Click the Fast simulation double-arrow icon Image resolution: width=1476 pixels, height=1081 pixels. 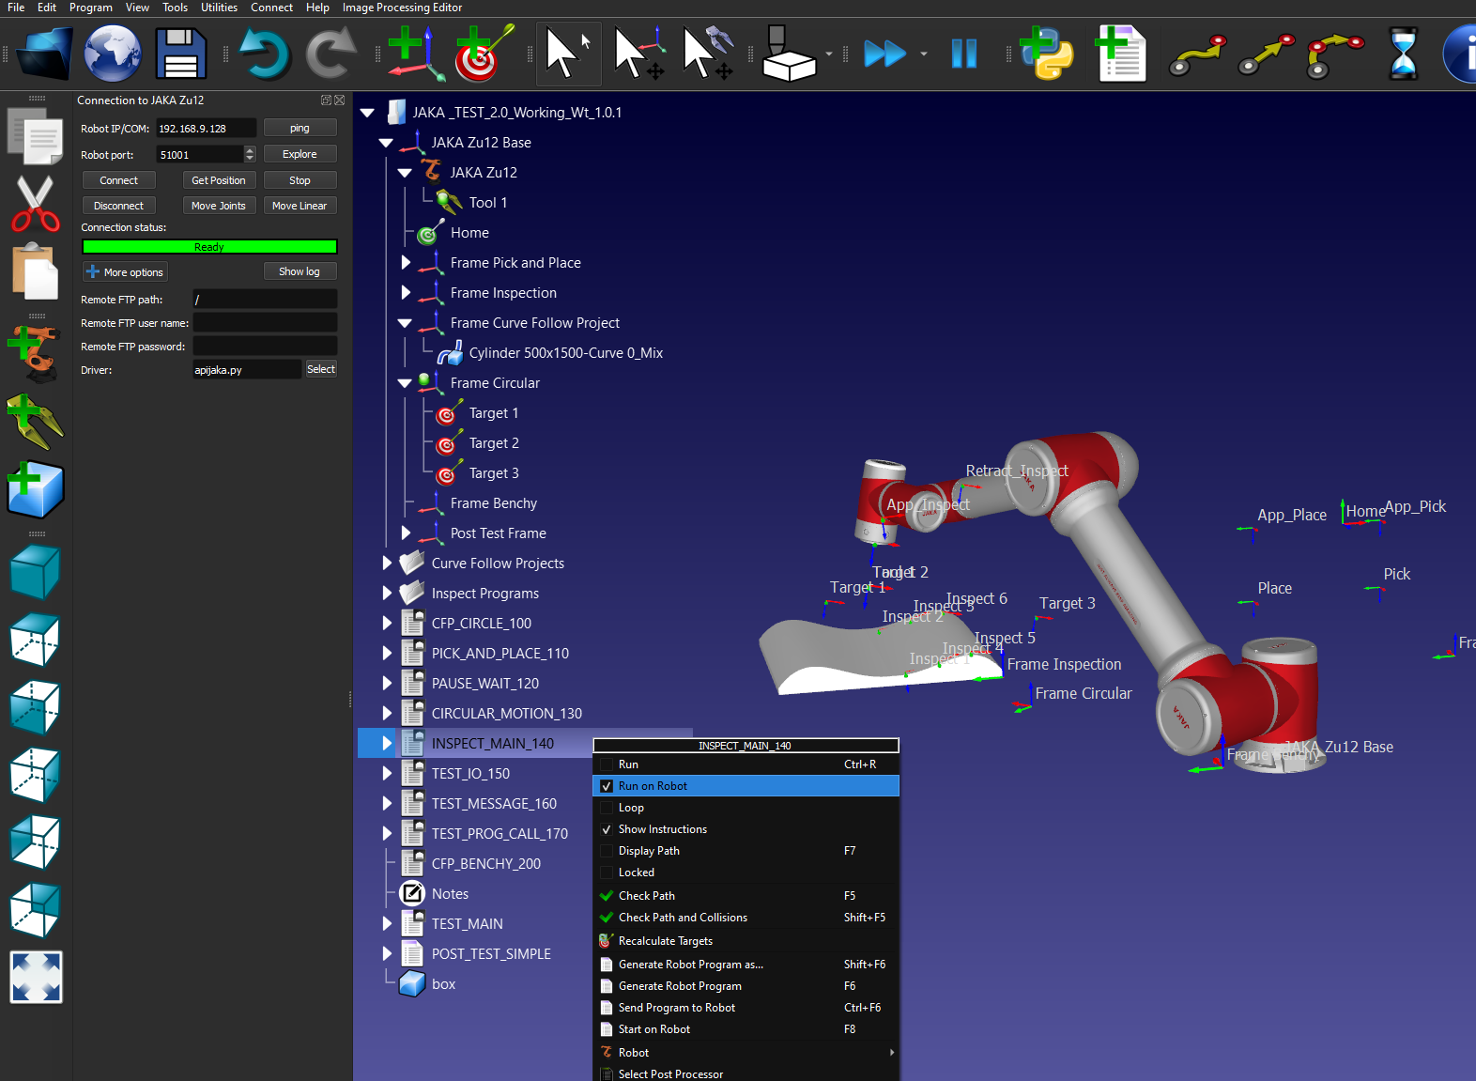884,54
